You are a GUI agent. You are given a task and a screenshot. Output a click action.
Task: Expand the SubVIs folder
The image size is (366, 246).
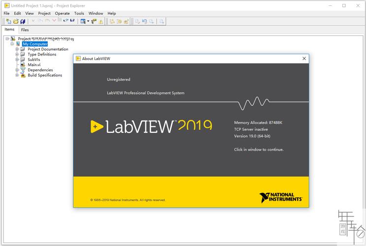click(x=17, y=60)
